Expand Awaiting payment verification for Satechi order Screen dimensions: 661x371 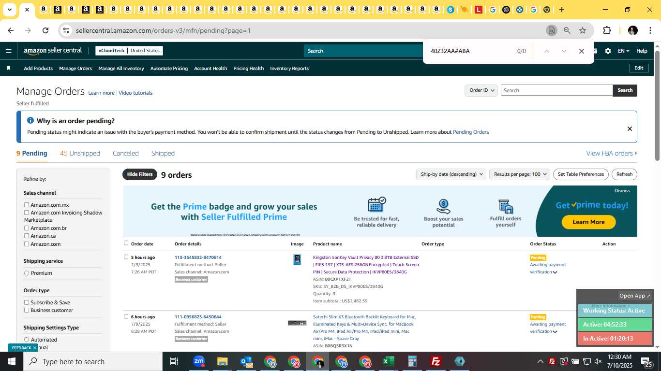pyautogui.click(x=555, y=331)
